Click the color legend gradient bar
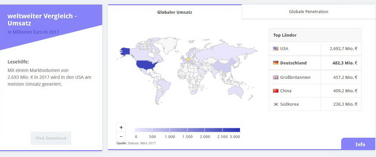This screenshot has height=157, width=376. pos(187,130)
